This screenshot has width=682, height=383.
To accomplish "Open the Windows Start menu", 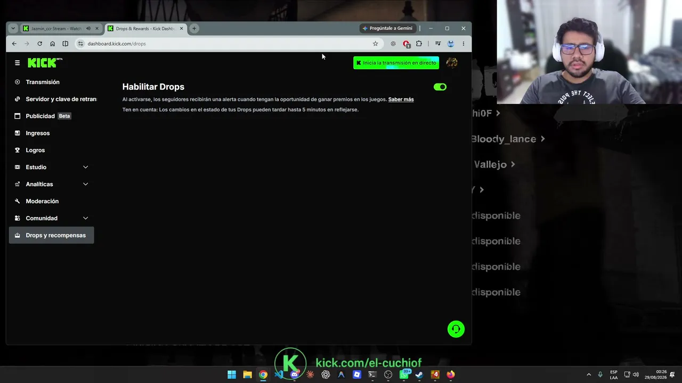I will tap(232, 374).
